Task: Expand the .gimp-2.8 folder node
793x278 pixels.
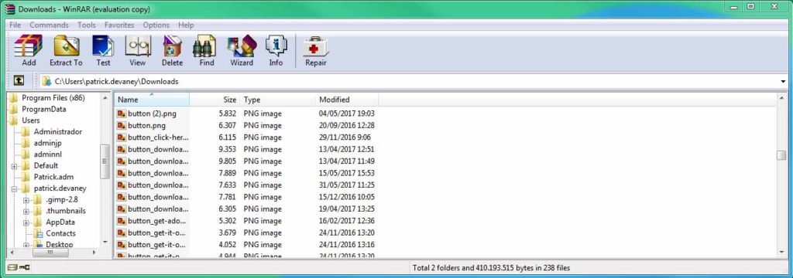Action: (26, 200)
